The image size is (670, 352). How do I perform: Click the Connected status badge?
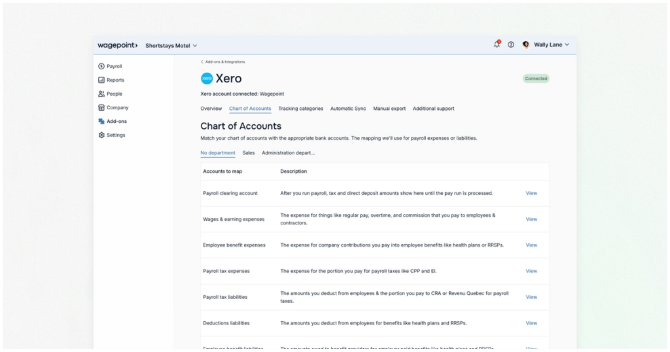pos(536,79)
